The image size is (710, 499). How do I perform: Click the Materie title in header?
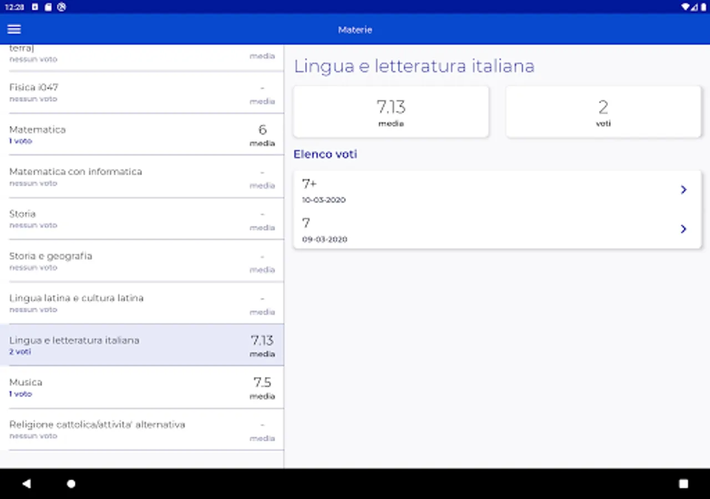[x=355, y=29]
